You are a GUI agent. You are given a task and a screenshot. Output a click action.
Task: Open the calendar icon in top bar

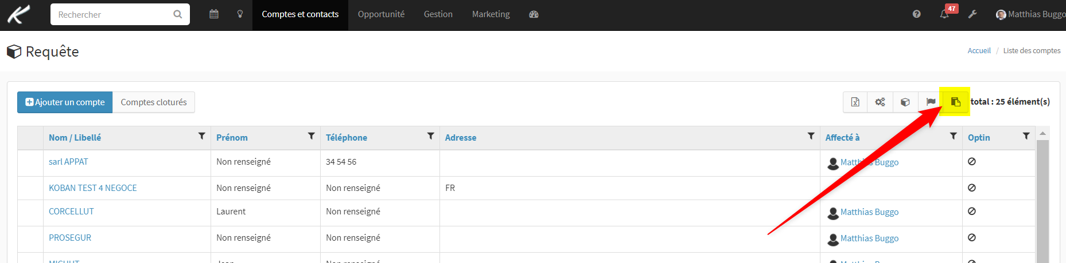click(x=214, y=14)
